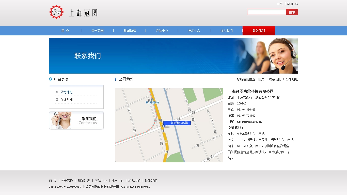This screenshot has height=195, width=347.
Task: Go to 关于冠图 in the nav bar
Action: pos(97,31)
